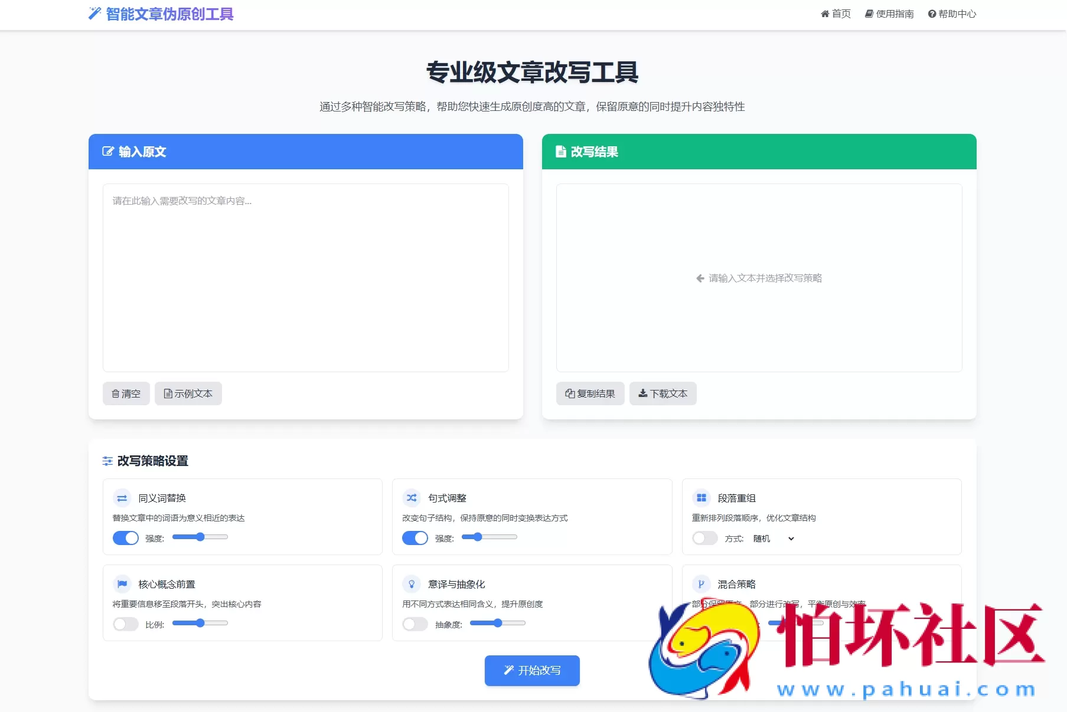Click the swap arrows icon on 同义词替换 card

pos(122,498)
